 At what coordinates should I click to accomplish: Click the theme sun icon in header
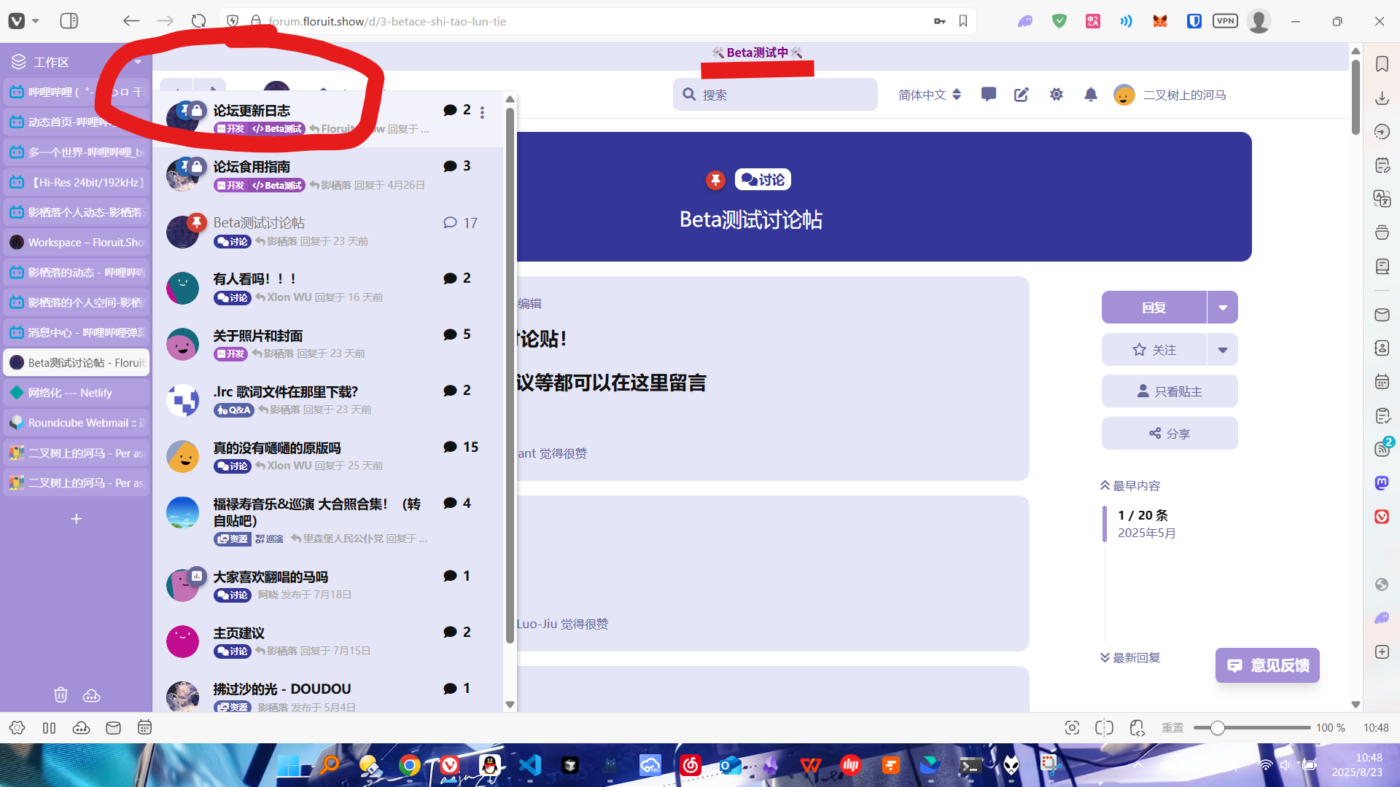[x=1057, y=95]
